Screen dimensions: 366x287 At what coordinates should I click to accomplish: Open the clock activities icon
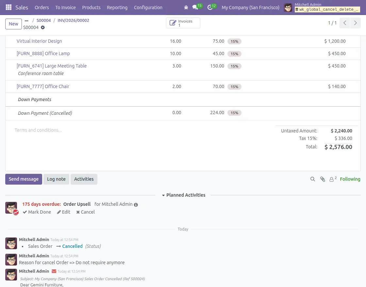click(x=210, y=7)
